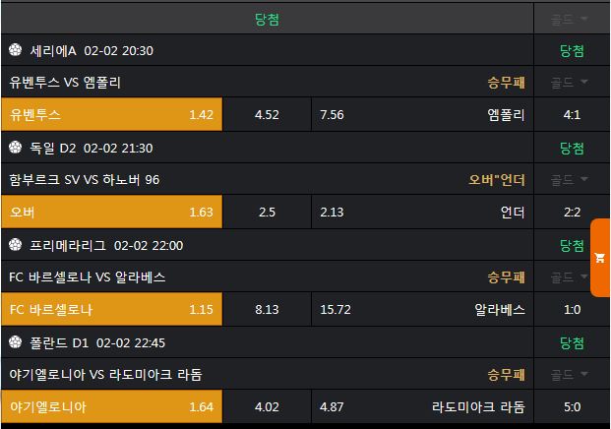This screenshot has height=429, width=611.
Task: Pick 야기엘로니아 at 1.64 odds
Action: (111, 406)
